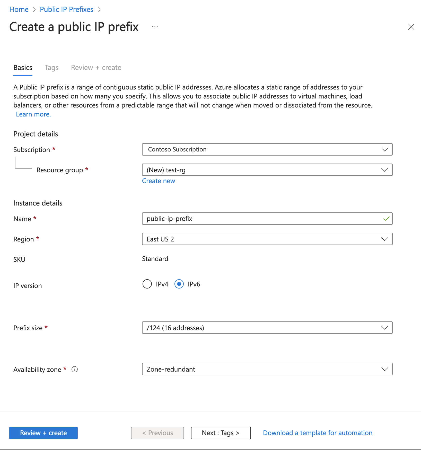Click the Name field containing public-ip-prefix
Screen dimensions: 421x450
pyautogui.click(x=257, y=219)
